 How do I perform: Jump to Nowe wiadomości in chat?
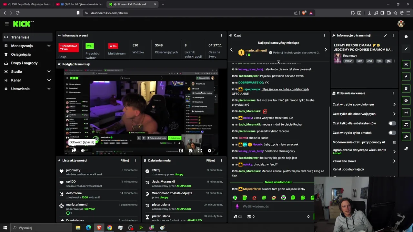click(x=278, y=182)
